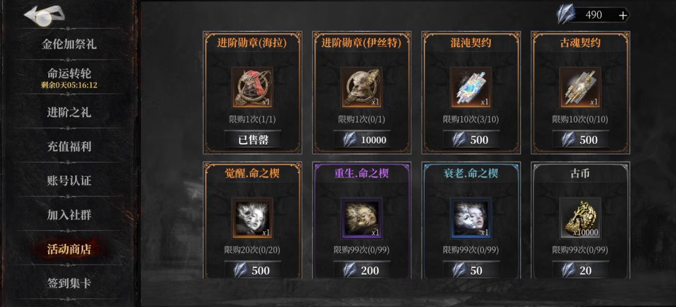Tap the 混沌契约 rainbow contract icon
The image size is (676, 307).
[x=471, y=88]
